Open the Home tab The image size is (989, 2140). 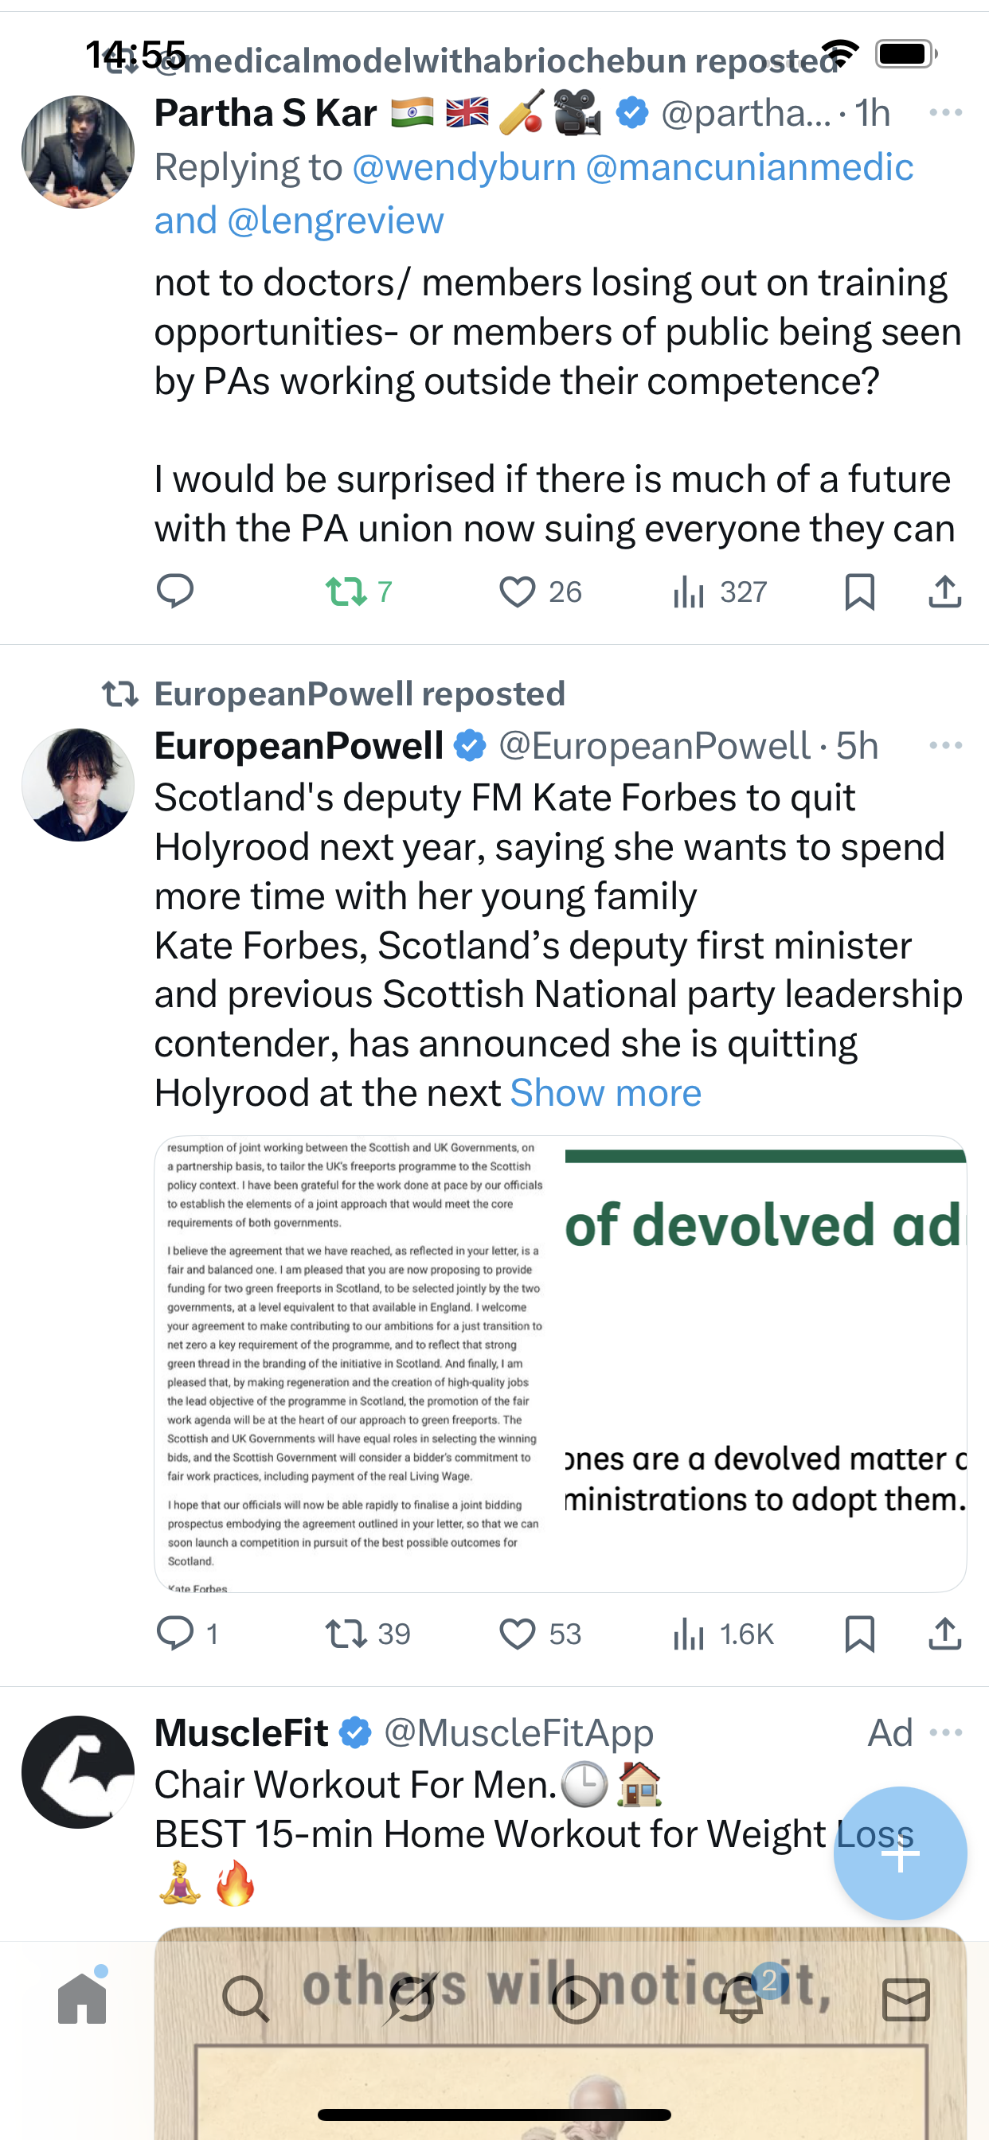82,1998
